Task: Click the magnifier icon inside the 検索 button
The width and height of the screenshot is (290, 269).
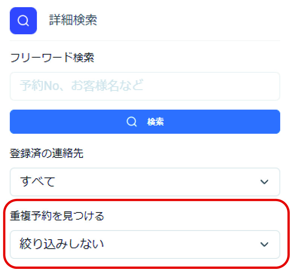Action: coord(131,122)
